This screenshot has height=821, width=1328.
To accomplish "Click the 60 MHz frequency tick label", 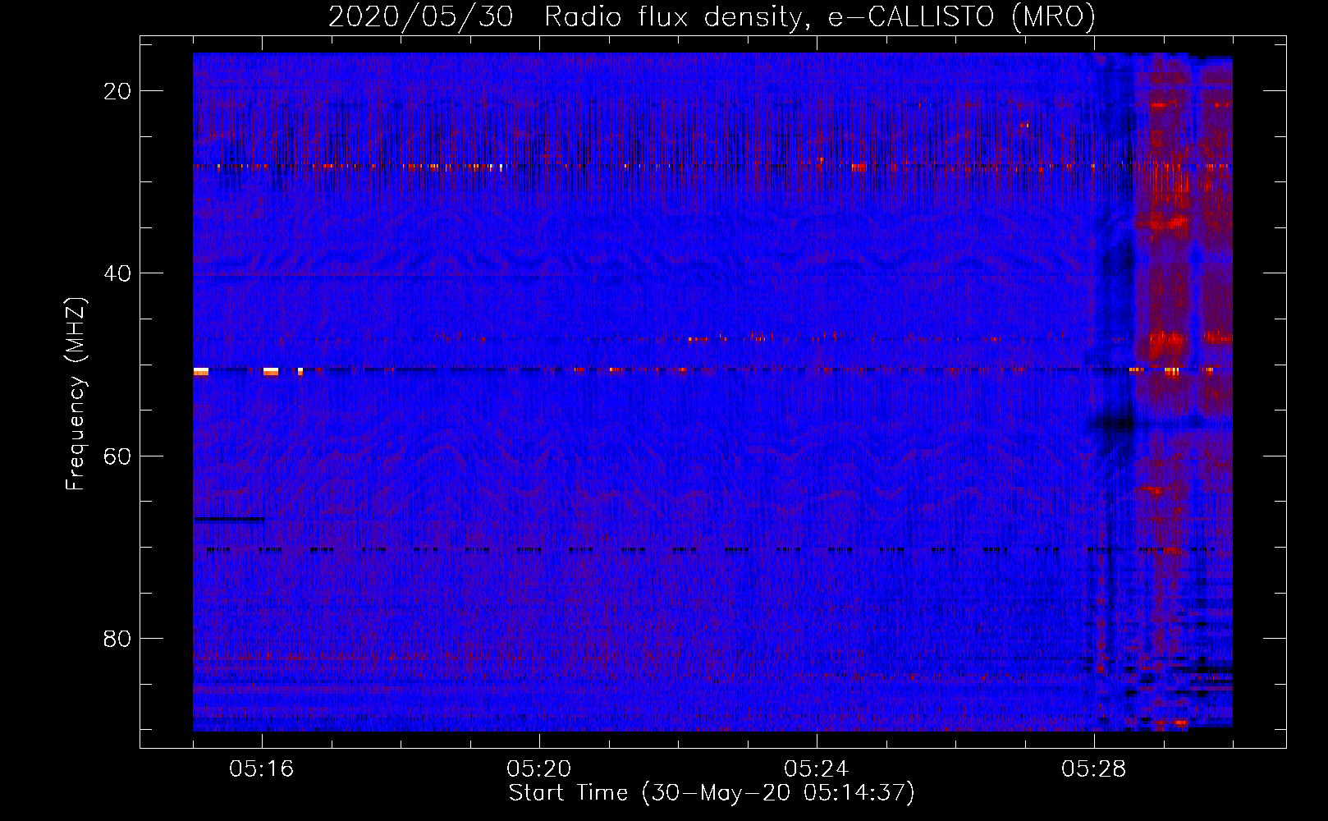I will [x=117, y=456].
